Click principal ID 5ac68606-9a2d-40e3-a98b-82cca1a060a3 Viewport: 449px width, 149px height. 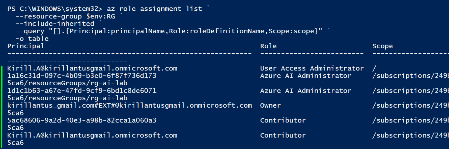click(82, 120)
